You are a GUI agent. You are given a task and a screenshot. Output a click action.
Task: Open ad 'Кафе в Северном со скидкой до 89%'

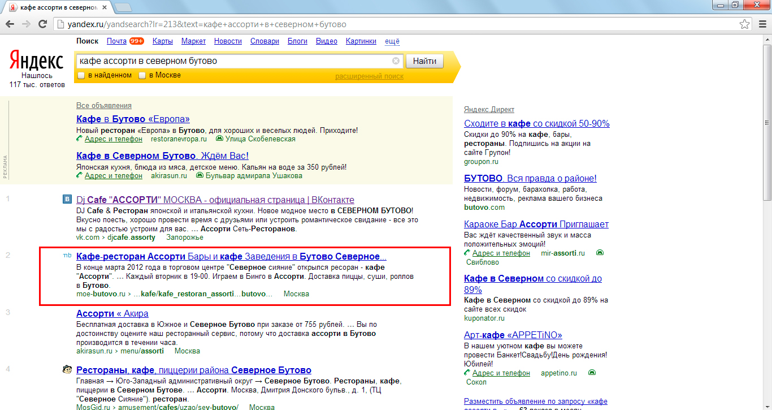pos(533,284)
